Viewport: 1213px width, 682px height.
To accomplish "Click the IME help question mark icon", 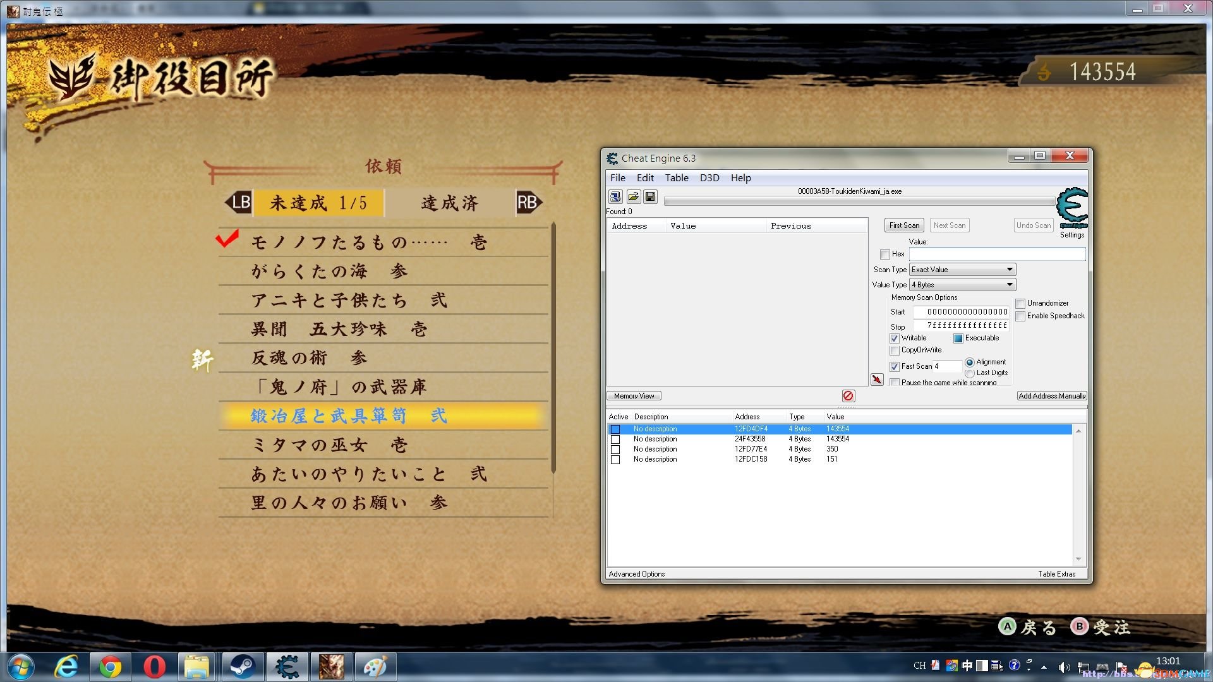I will [1014, 666].
